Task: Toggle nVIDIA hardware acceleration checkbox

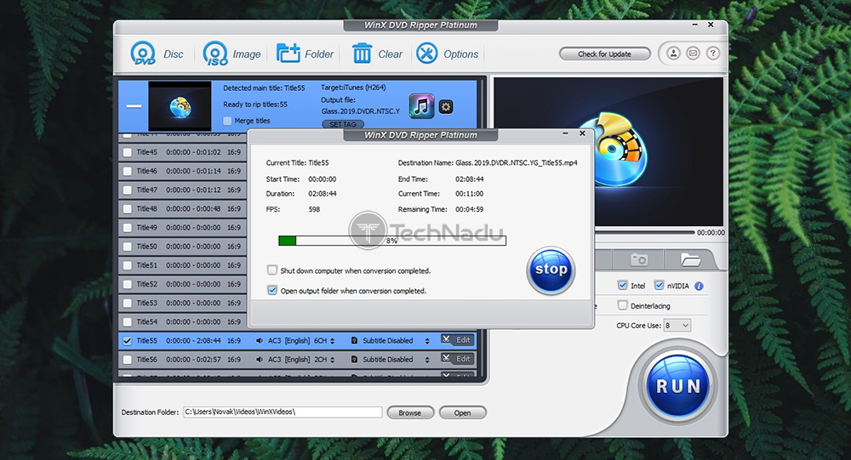Action: [659, 286]
